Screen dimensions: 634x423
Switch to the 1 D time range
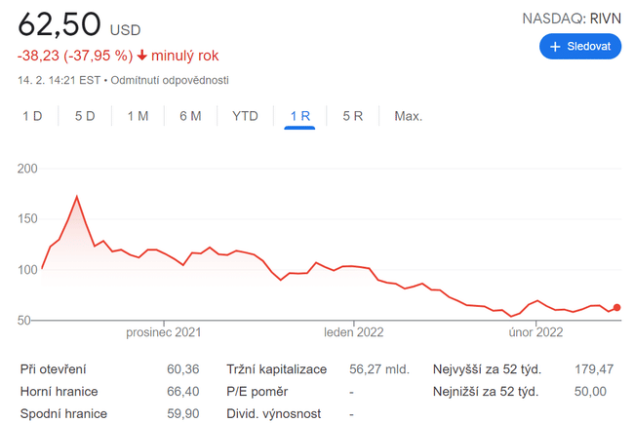pyautogui.click(x=32, y=116)
